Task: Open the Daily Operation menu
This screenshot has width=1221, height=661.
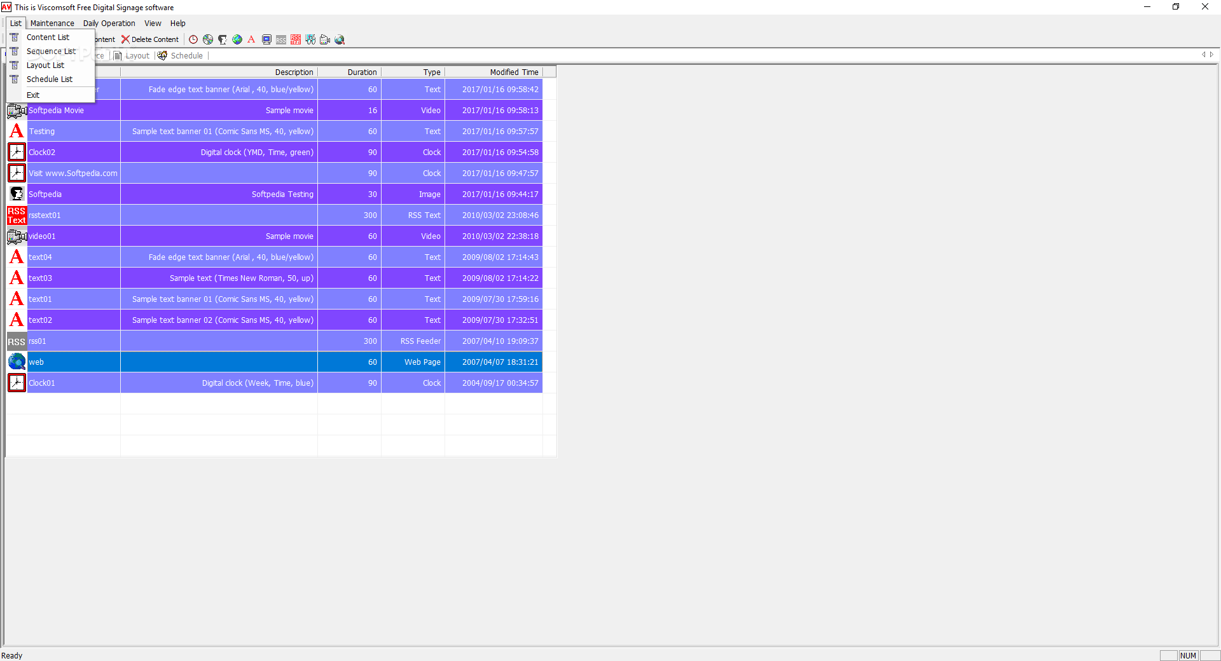Action: (x=109, y=24)
